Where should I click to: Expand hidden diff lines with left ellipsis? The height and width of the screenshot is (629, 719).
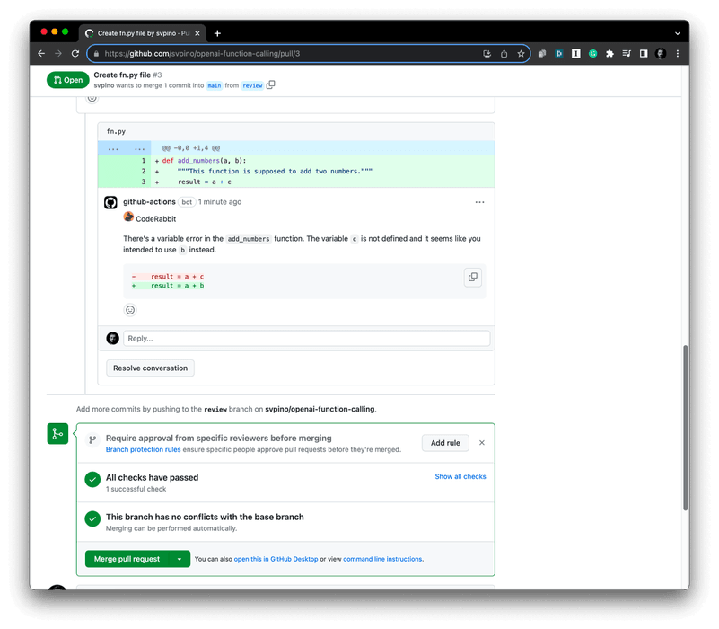coord(113,149)
